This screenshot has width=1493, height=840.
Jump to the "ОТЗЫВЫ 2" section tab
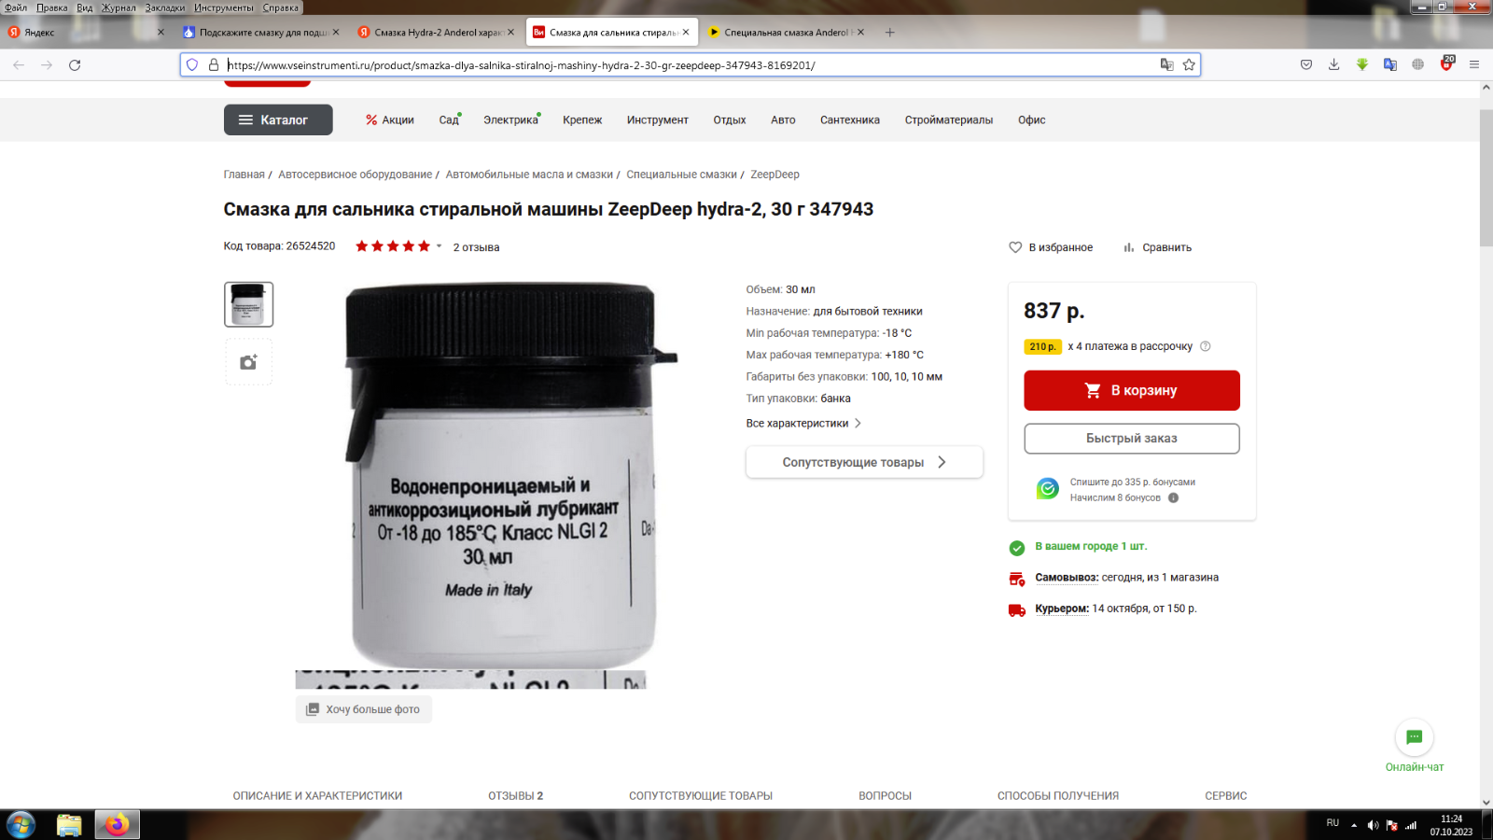tap(515, 796)
